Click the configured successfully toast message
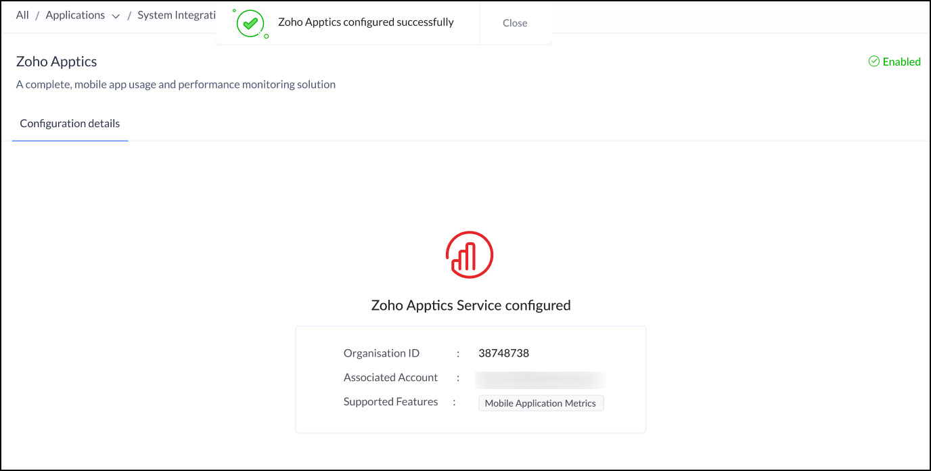Image resolution: width=931 pixels, height=471 pixels. point(365,22)
